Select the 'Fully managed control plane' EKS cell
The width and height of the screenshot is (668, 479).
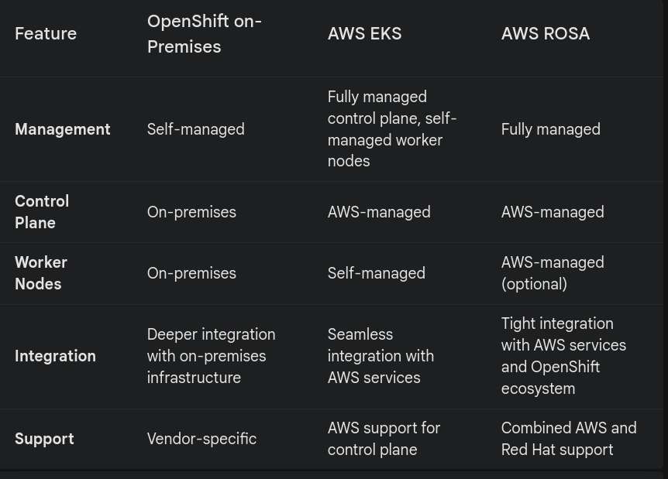pyautogui.click(x=391, y=129)
